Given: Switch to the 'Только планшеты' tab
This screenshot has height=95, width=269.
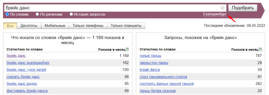Looking at the screenshot, I should [x=126, y=26].
